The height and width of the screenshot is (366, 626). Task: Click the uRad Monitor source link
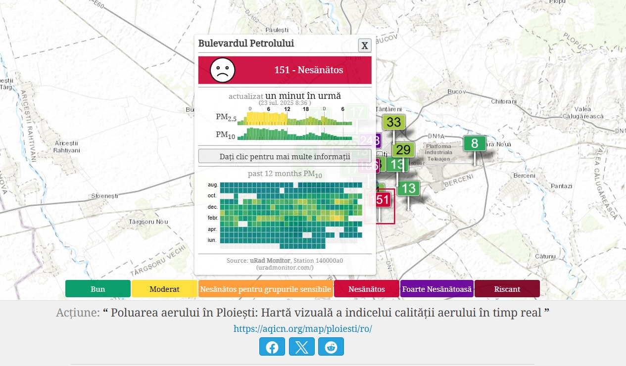[270, 260]
